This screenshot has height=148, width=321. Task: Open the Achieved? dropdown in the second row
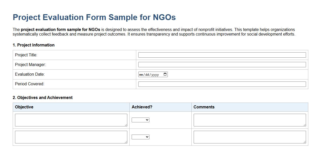pyautogui.click(x=140, y=137)
